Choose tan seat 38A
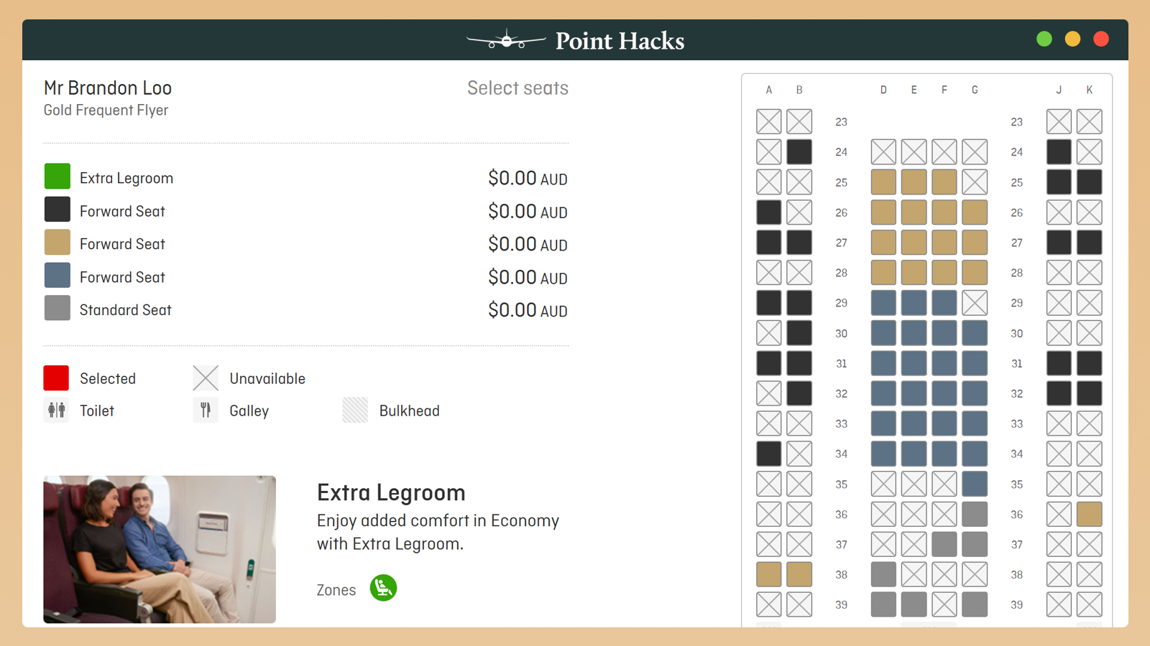The image size is (1150, 646). click(768, 574)
